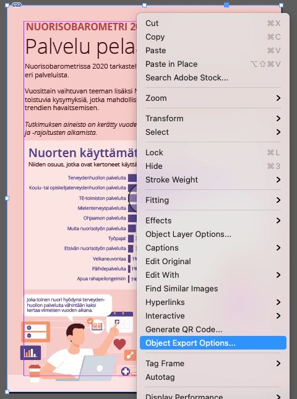Choose Copy from the context menu
The height and width of the screenshot is (399, 297).
point(213,37)
